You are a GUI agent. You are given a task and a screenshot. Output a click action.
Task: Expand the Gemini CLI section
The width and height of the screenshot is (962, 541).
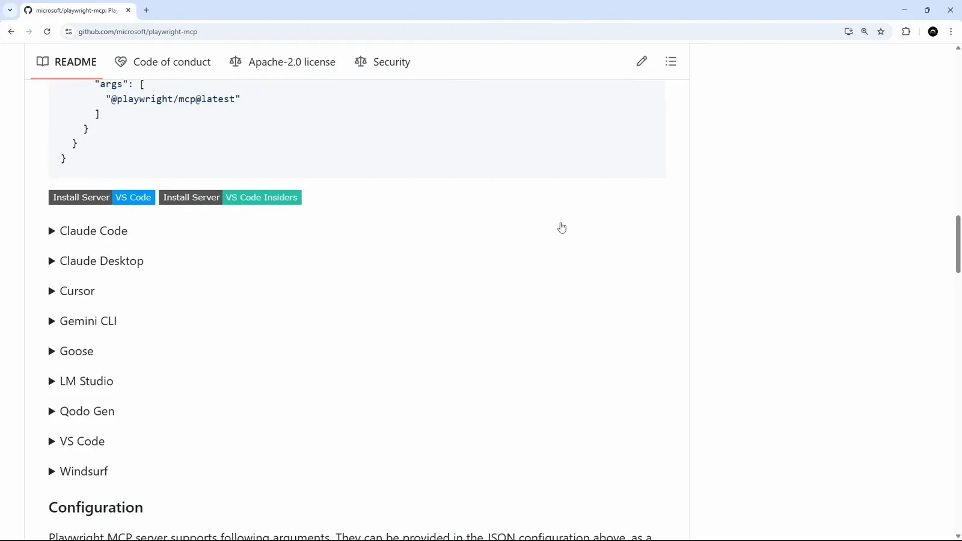click(x=82, y=321)
